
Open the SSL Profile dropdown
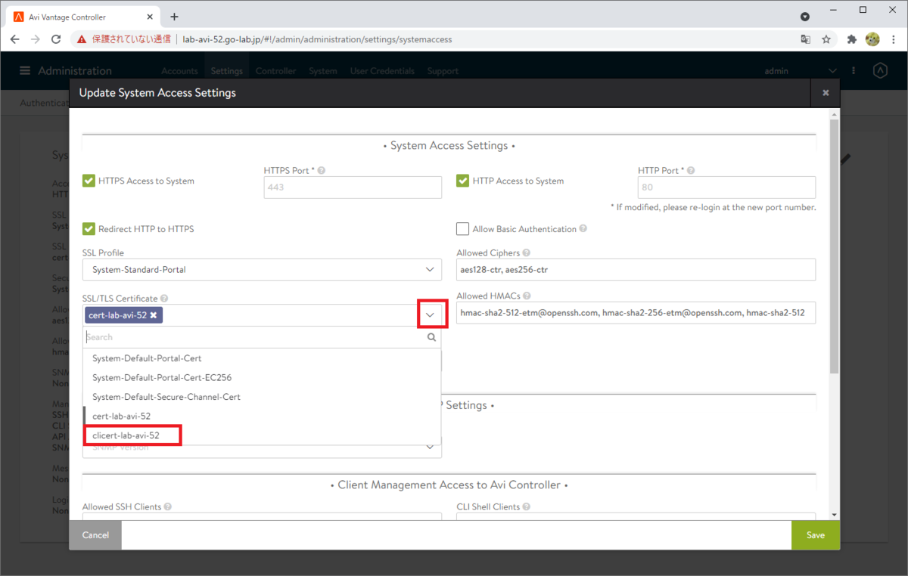[262, 269]
